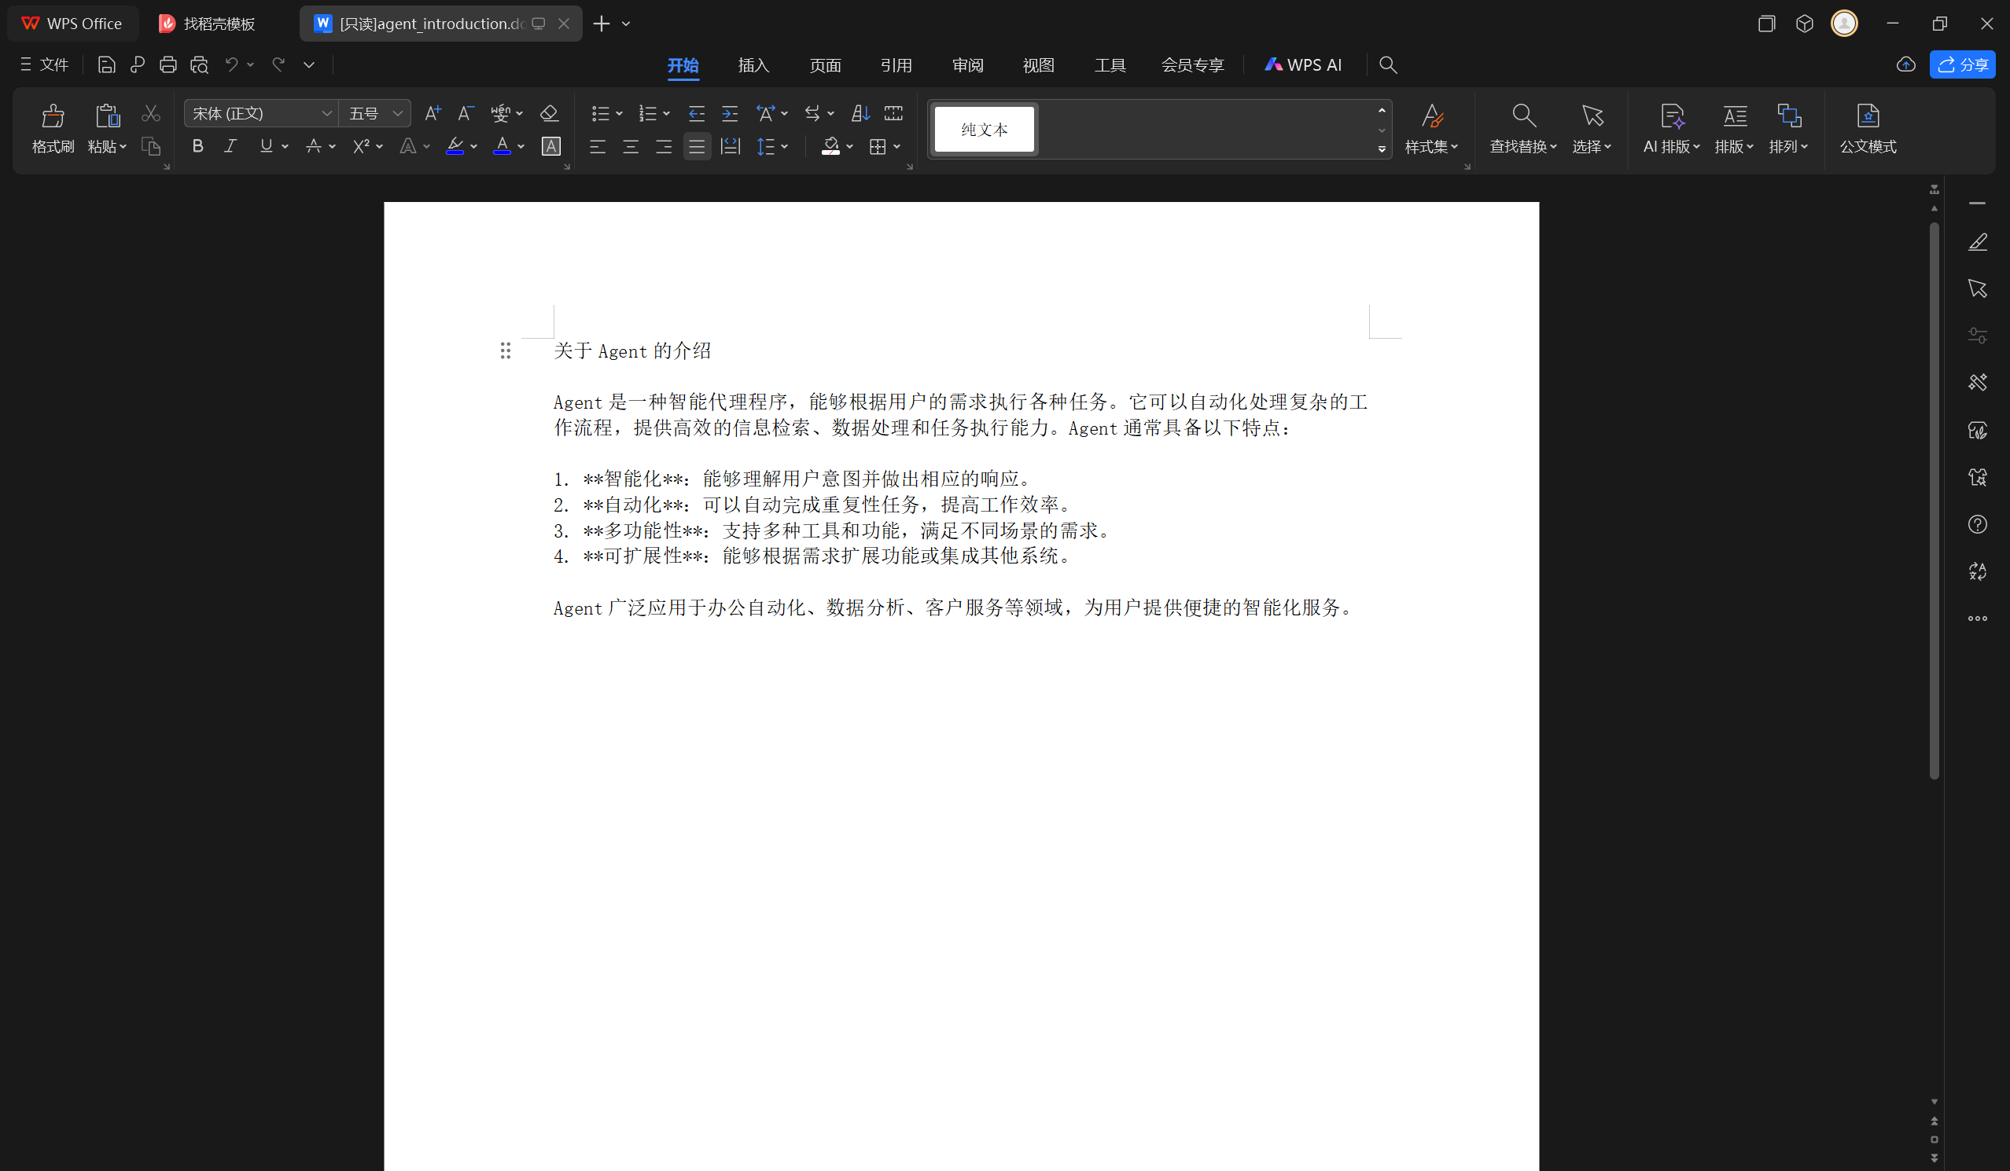
Task: Click the search magnifier next to WPS AI
Action: click(x=1388, y=64)
